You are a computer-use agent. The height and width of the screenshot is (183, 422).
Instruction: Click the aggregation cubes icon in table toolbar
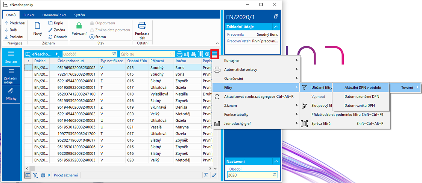point(193,54)
